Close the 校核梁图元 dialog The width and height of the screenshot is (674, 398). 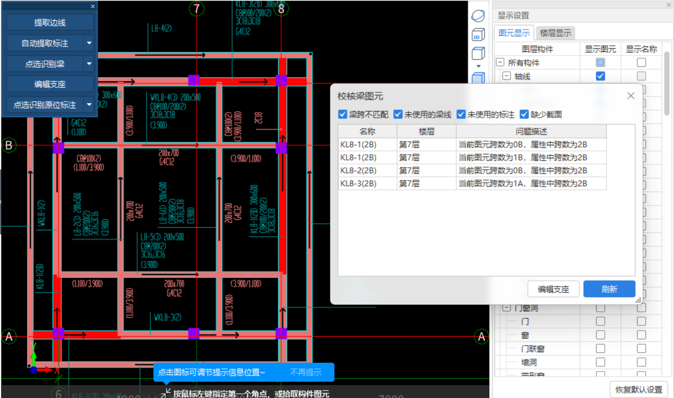[630, 96]
